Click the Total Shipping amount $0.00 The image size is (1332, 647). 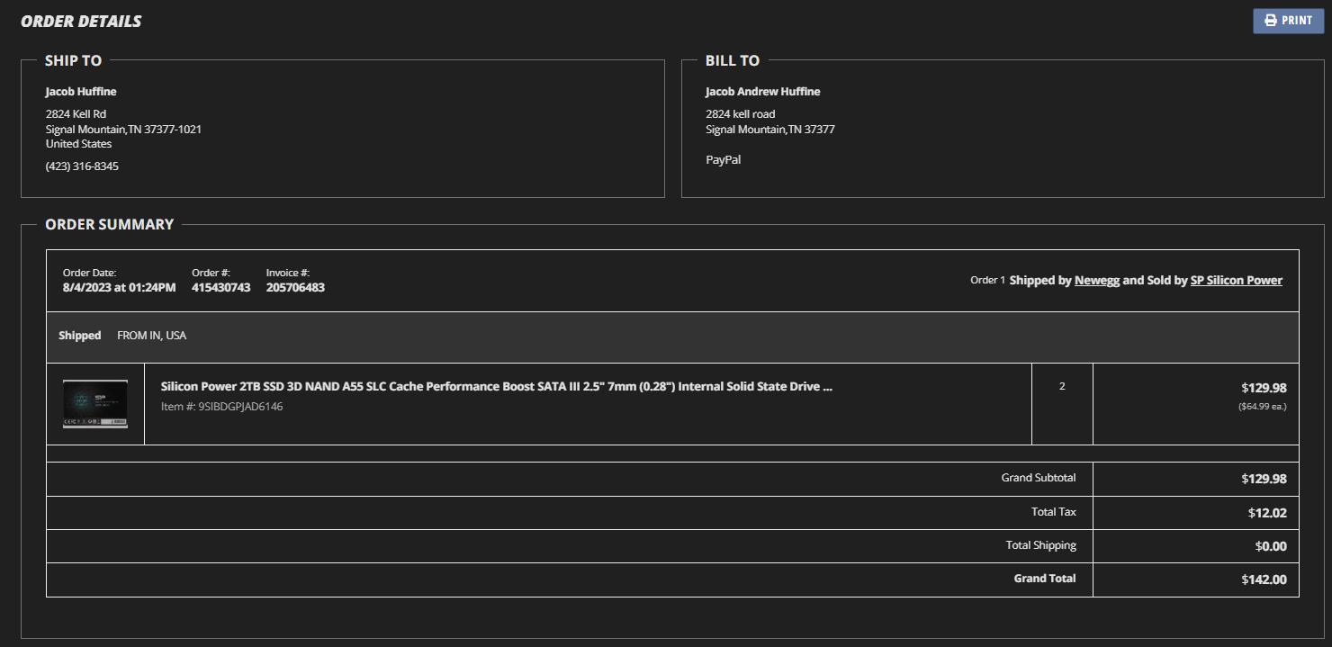1269,546
